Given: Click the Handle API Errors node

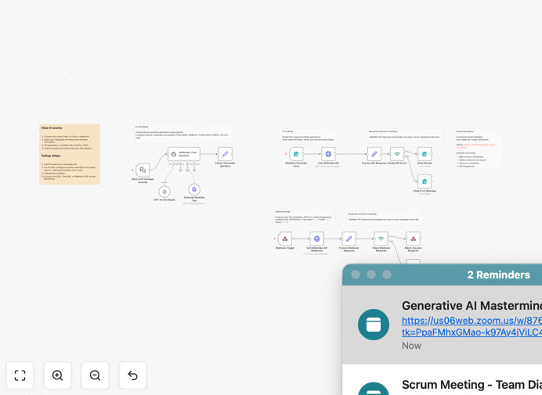Looking at the screenshot, I should pyautogui.click(x=397, y=154).
